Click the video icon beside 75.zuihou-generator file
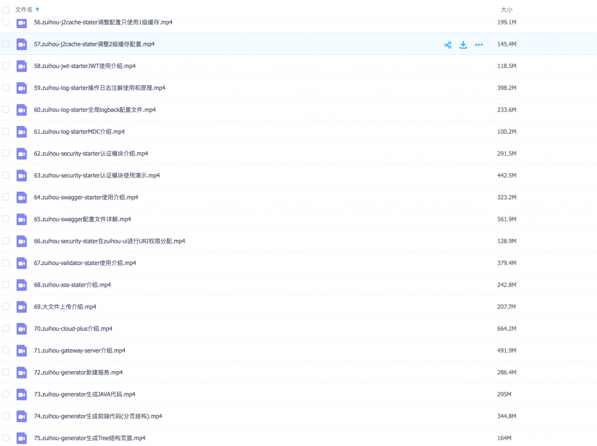This screenshot has height=446, width=597. [21, 438]
